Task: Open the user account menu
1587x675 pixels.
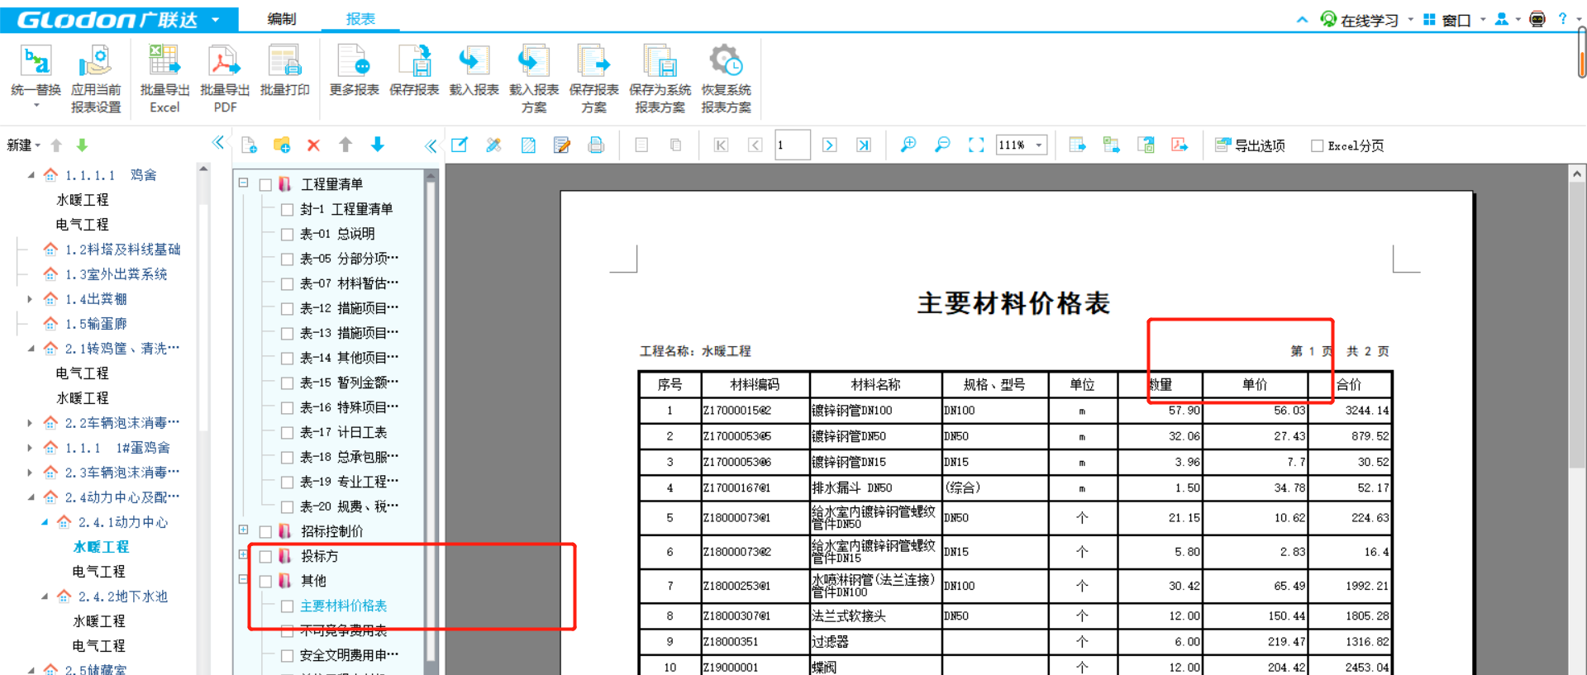Action: coord(1507,19)
